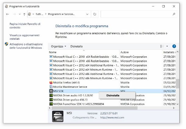Sort by the Nome column header

pyautogui.click(x=53, y=52)
